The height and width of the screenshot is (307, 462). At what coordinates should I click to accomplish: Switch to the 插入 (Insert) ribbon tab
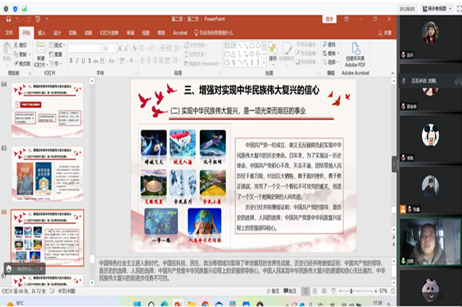[42, 33]
